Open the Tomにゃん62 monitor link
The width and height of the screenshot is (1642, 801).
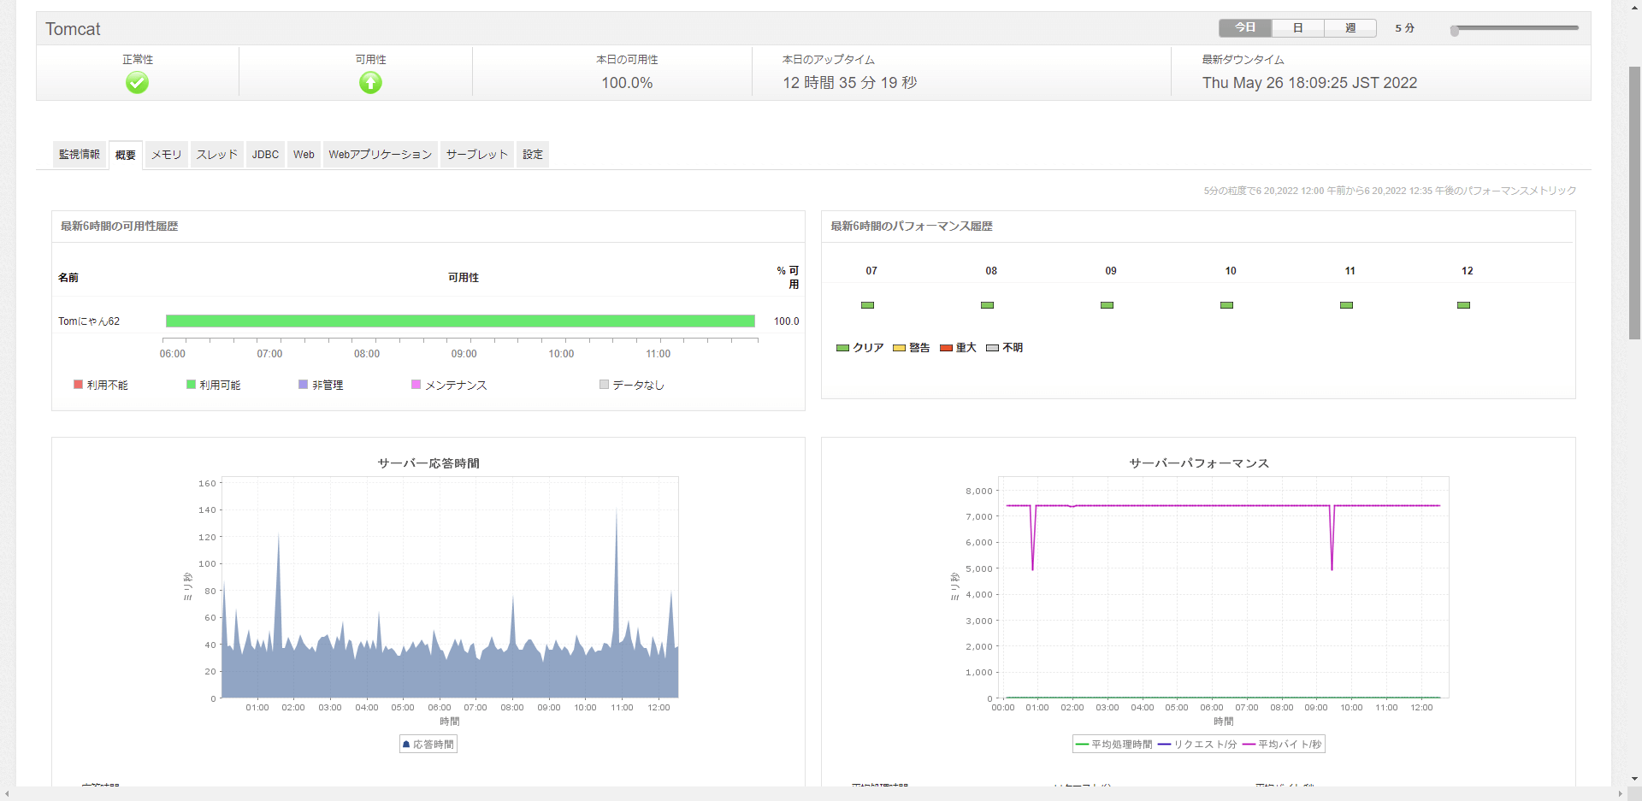tap(89, 321)
